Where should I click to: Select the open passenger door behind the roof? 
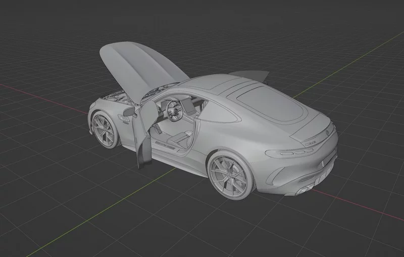(249, 75)
